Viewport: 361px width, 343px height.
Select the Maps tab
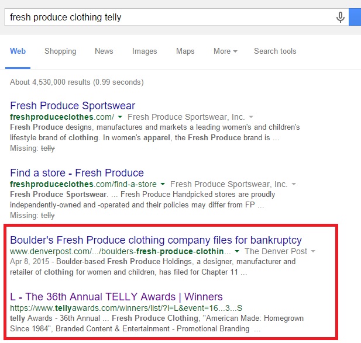click(185, 51)
